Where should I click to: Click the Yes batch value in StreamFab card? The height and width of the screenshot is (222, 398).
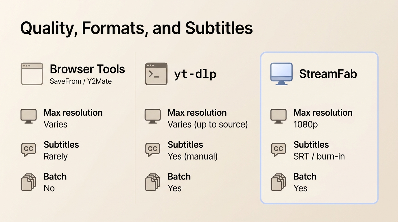click(301, 188)
